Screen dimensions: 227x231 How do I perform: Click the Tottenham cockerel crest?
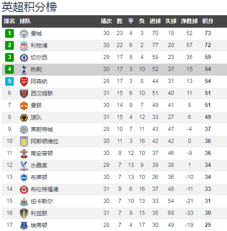click(24, 70)
